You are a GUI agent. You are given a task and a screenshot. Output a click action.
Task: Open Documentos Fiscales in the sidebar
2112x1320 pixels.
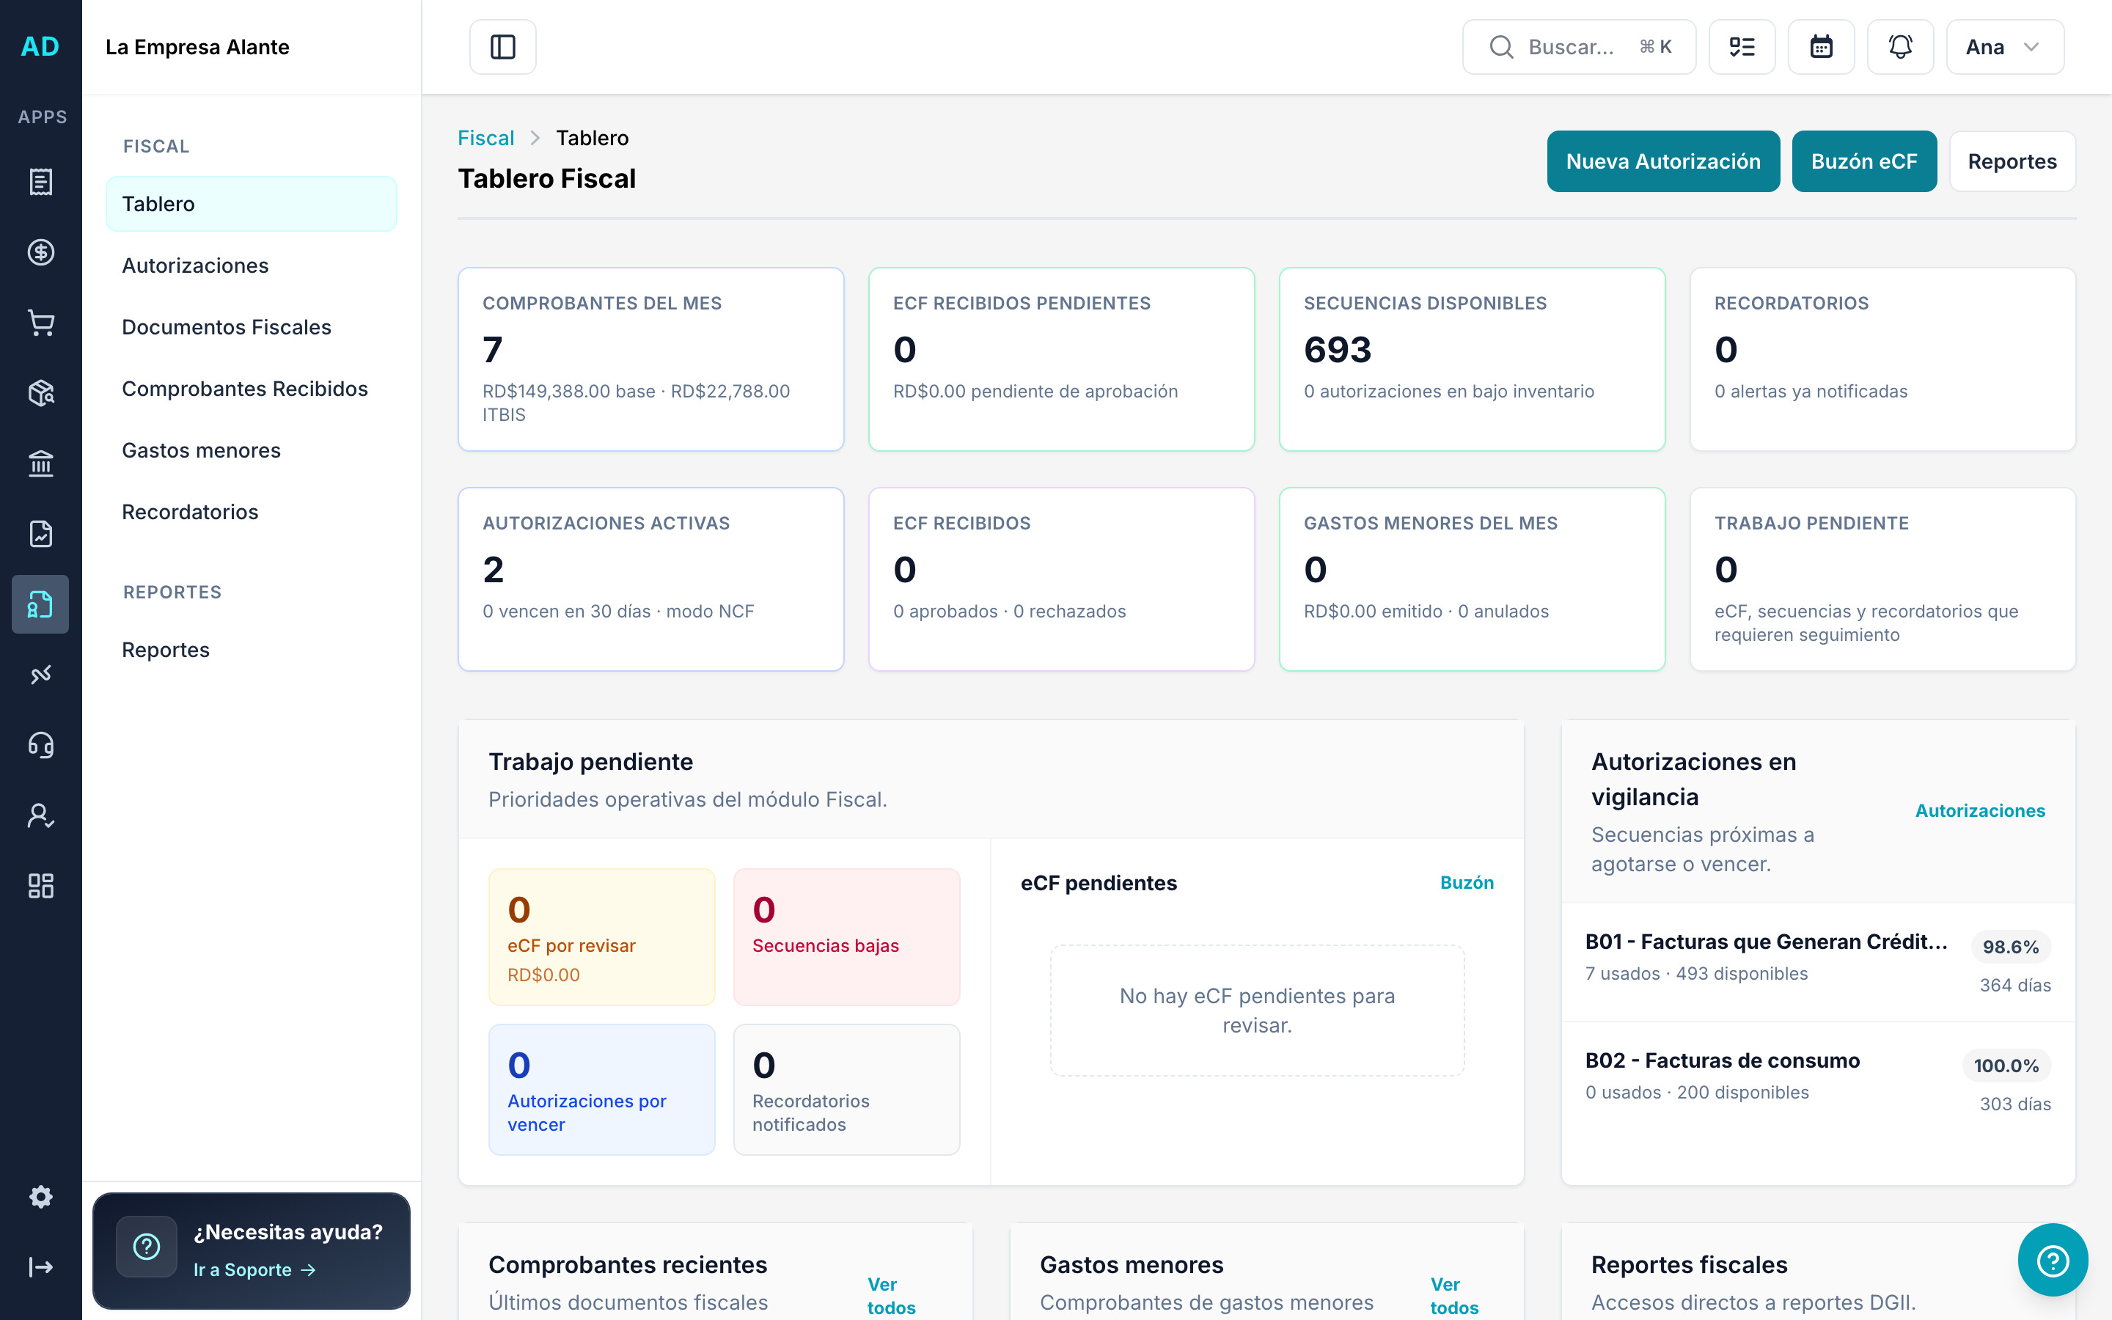[x=252, y=326]
